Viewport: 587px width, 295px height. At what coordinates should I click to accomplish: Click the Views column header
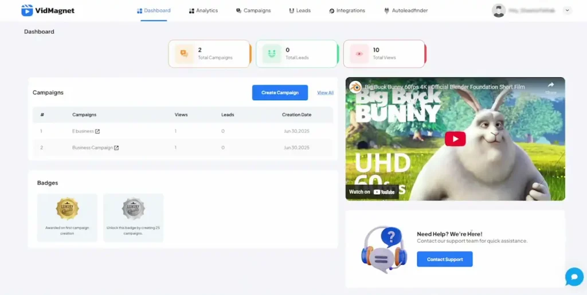pyautogui.click(x=181, y=115)
